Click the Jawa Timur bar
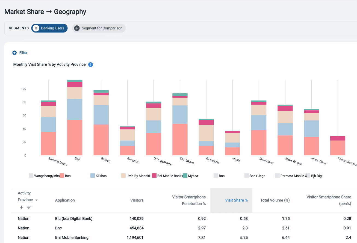The height and width of the screenshot is (243, 357). coord(311,132)
